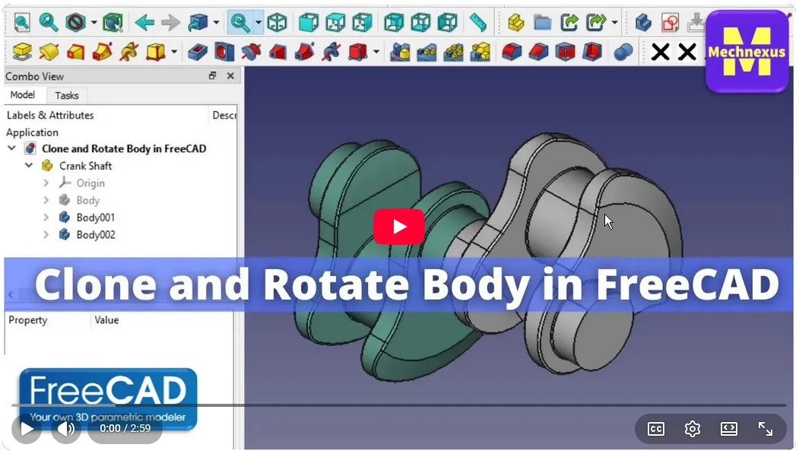The image size is (799, 454).
Task: Open the Mechnexus channel logo
Action: click(747, 51)
